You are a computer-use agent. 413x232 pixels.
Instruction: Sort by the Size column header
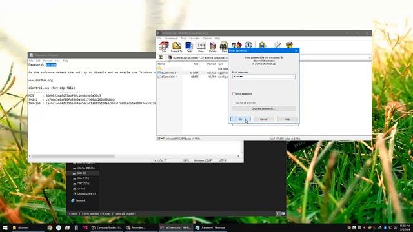tap(196, 64)
